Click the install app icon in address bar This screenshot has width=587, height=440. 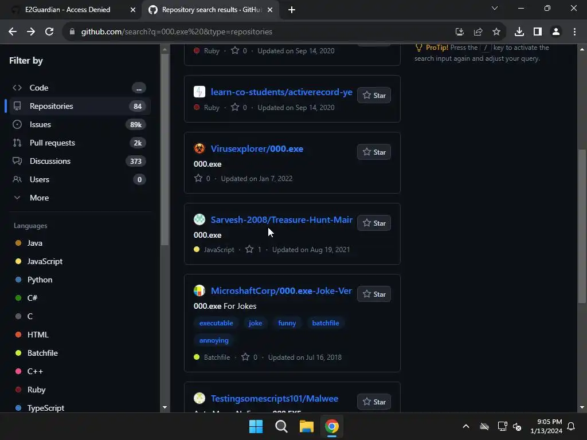(459, 32)
